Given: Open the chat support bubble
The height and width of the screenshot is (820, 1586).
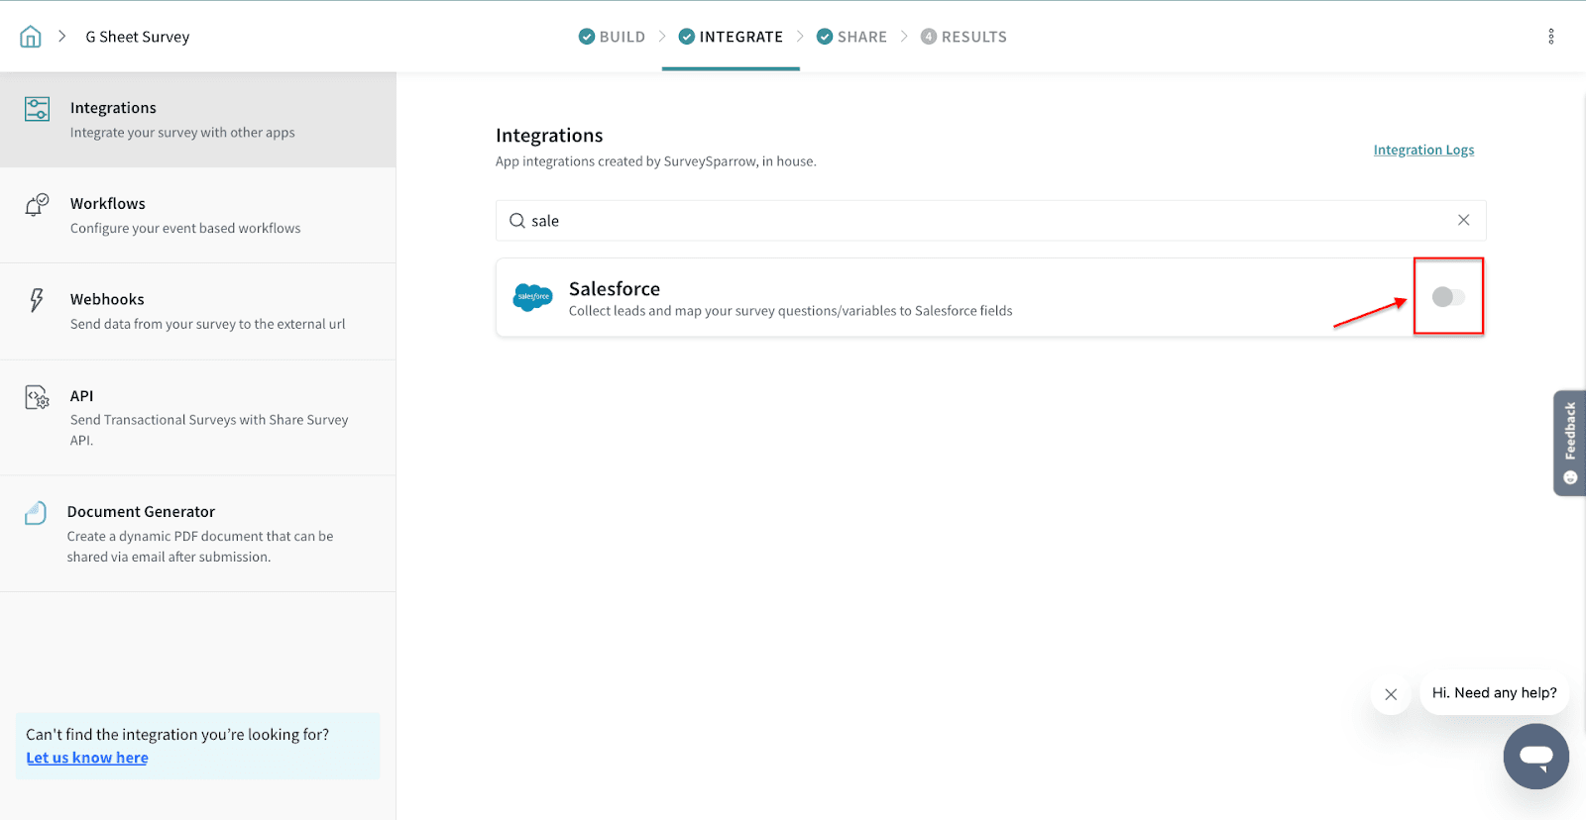Looking at the screenshot, I should click(x=1535, y=757).
